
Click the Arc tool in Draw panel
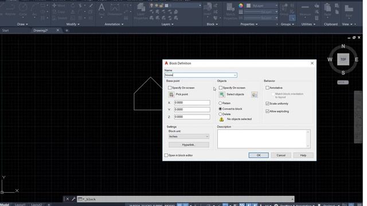[34, 9]
